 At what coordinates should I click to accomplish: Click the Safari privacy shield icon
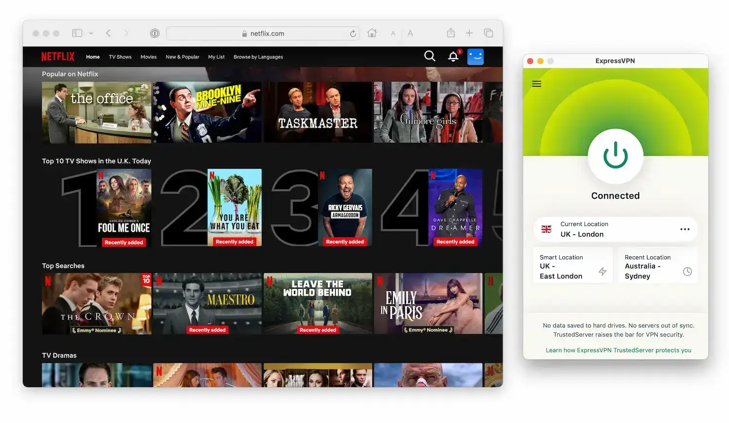coord(155,33)
